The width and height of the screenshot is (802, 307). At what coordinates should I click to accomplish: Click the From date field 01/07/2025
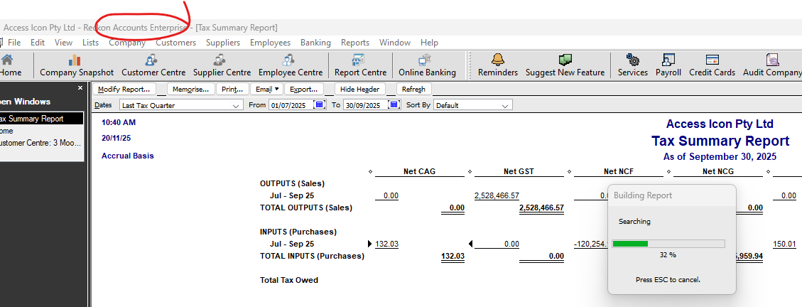point(291,105)
